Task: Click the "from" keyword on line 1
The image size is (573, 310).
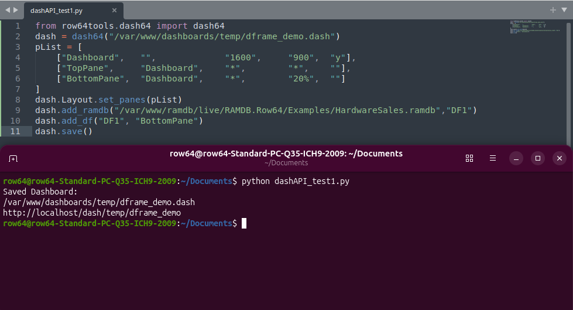Action: [46, 26]
